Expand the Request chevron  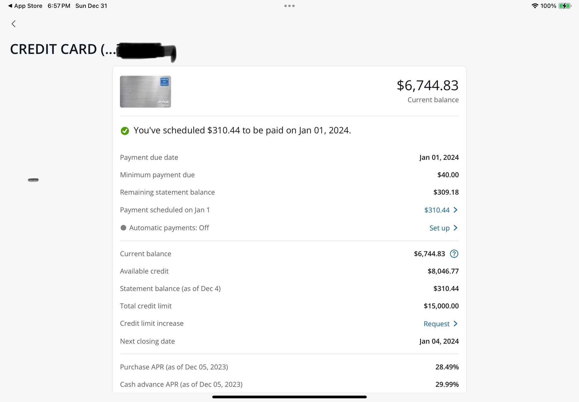tap(456, 324)
